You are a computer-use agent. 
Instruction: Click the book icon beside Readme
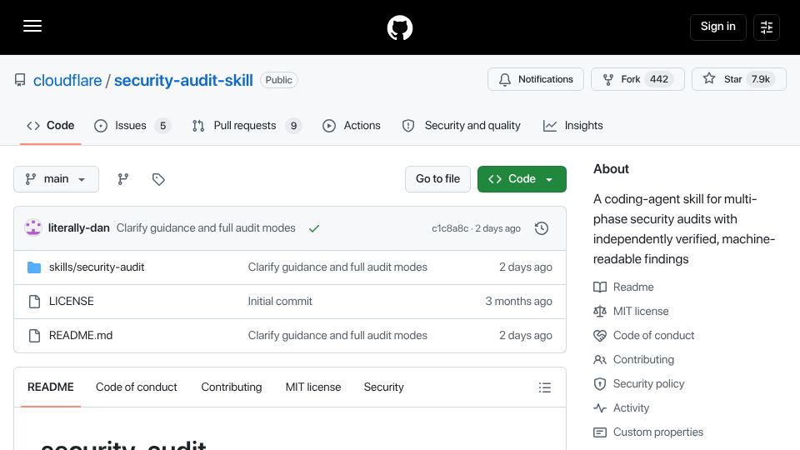tap(600, 287)
